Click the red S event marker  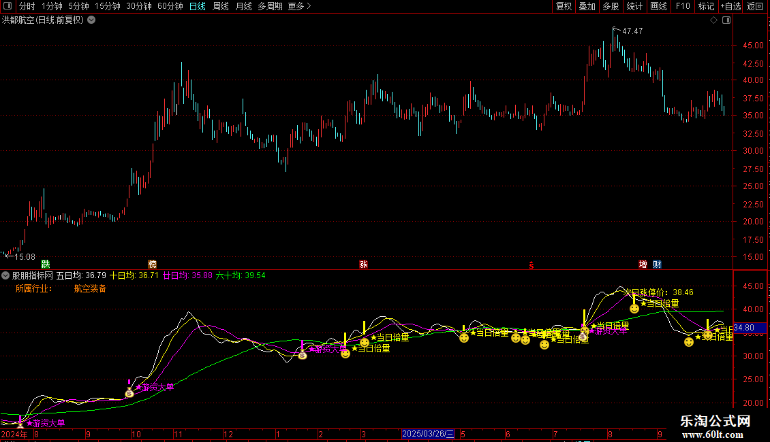tap(532, 265)
